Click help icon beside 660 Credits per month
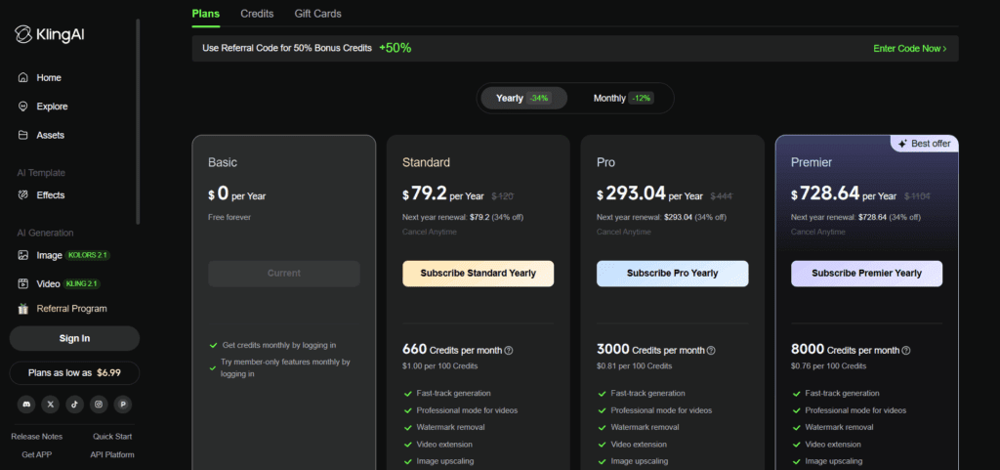 508,350
